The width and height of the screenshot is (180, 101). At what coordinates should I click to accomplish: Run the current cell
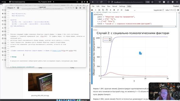[111, 10]
